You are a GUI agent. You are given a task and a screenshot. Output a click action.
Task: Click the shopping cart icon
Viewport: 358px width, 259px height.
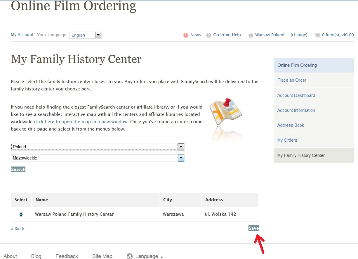pos(317,35)
